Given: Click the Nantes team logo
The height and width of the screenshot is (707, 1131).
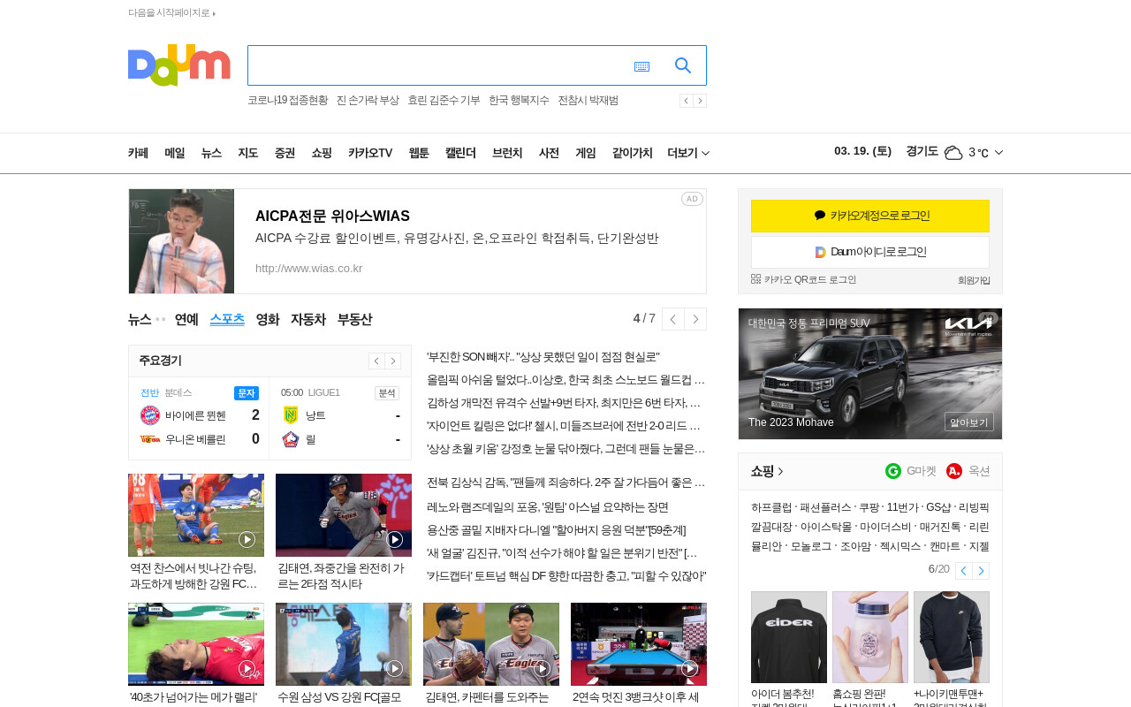Looking at the screenshot, I should pyautogui.click(x=291, y=415).
